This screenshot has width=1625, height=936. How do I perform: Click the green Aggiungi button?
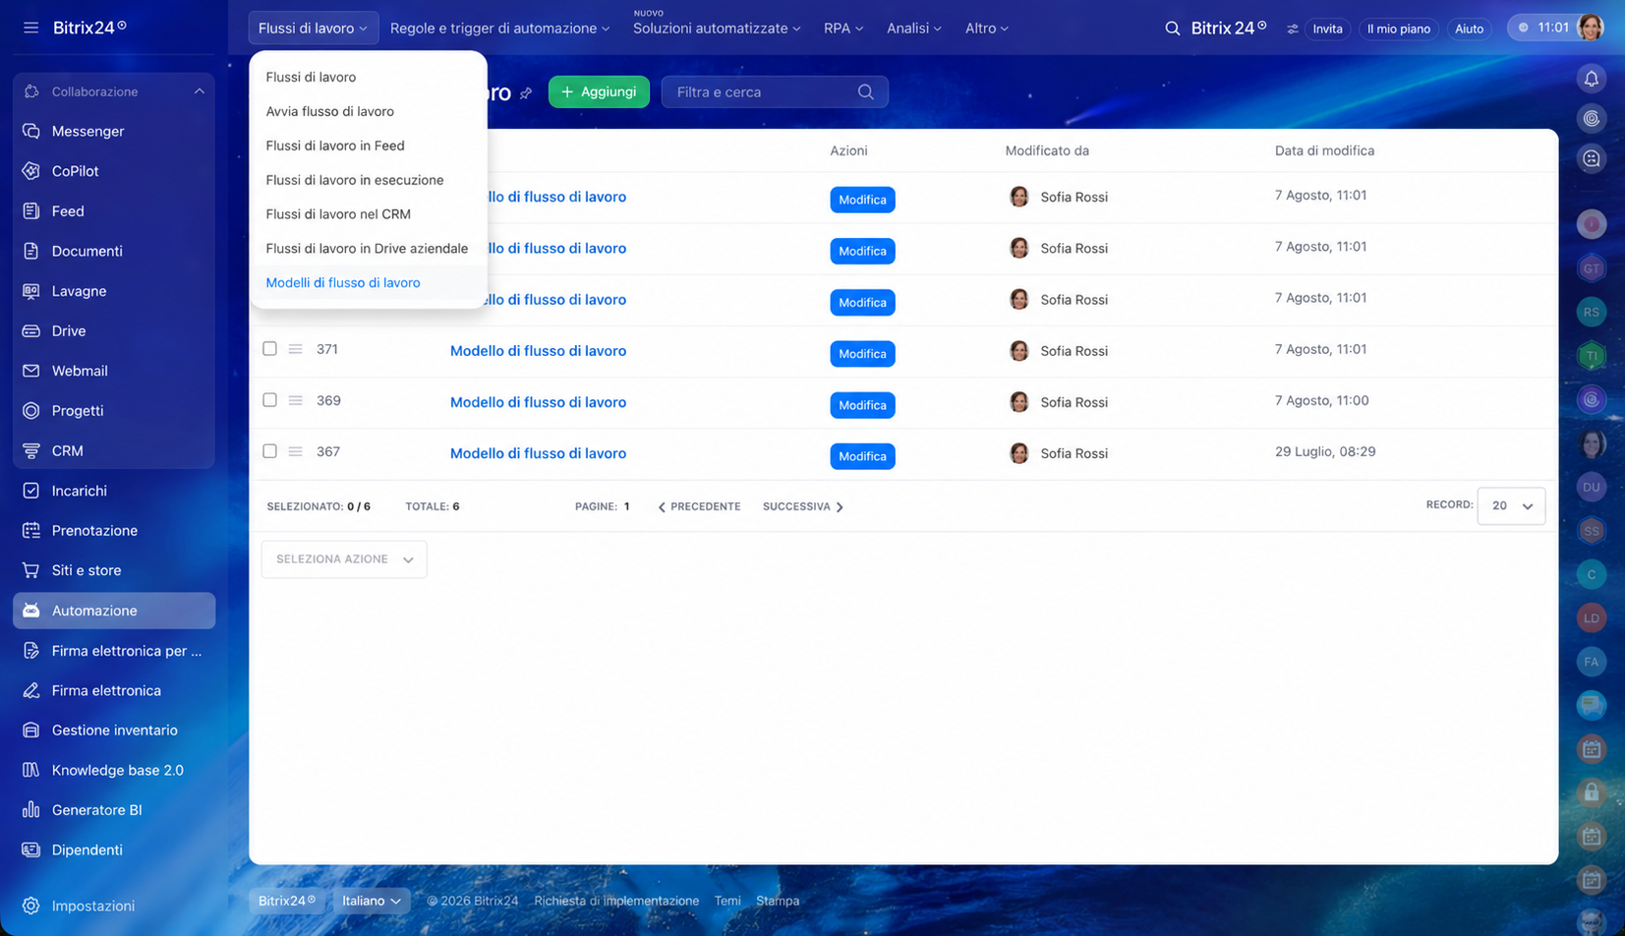[599, 92]
